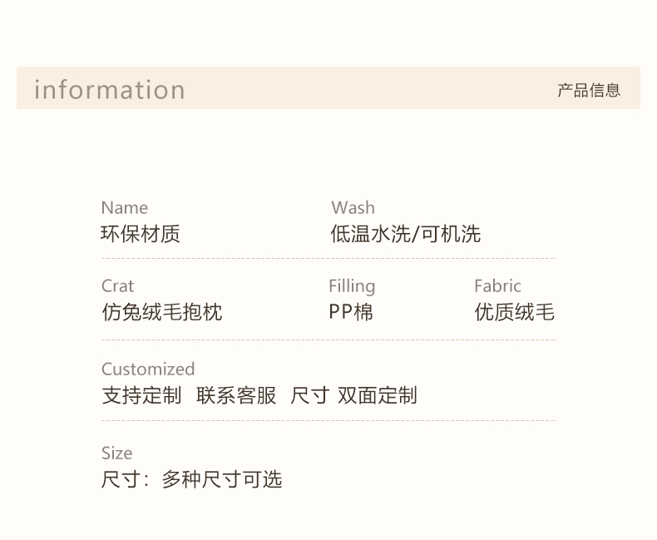Select the Customized field label
Viewport: 657px width, 540px height.
(x=148, y=369)
